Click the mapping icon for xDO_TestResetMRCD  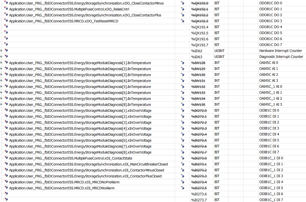coord(183,21)
